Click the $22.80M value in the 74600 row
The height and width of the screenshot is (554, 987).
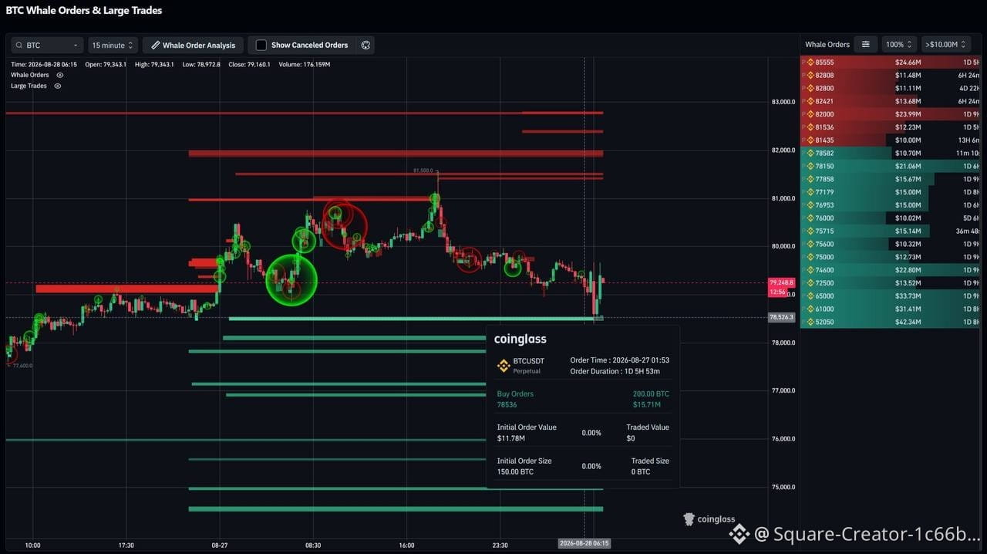point(908,270)
